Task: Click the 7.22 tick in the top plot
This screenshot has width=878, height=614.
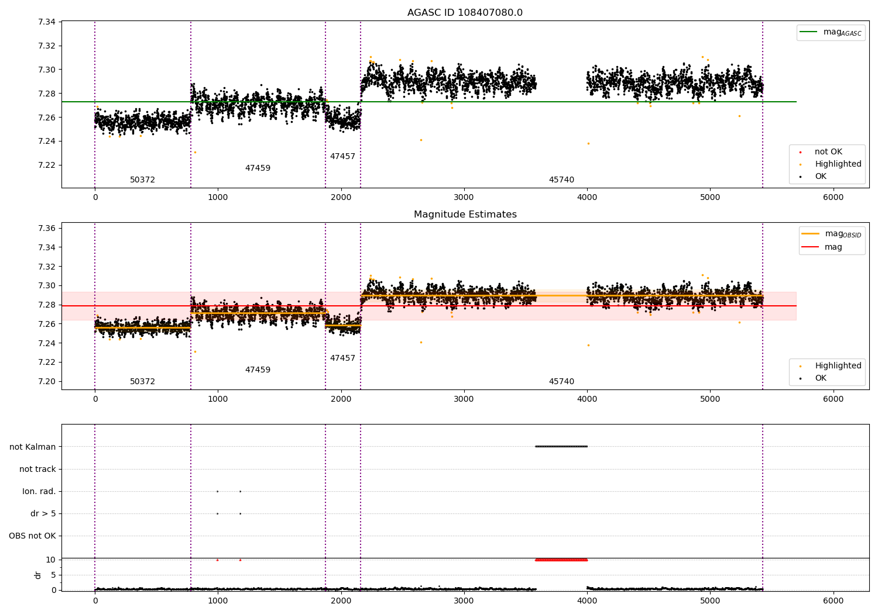Action: click(47, 165)
